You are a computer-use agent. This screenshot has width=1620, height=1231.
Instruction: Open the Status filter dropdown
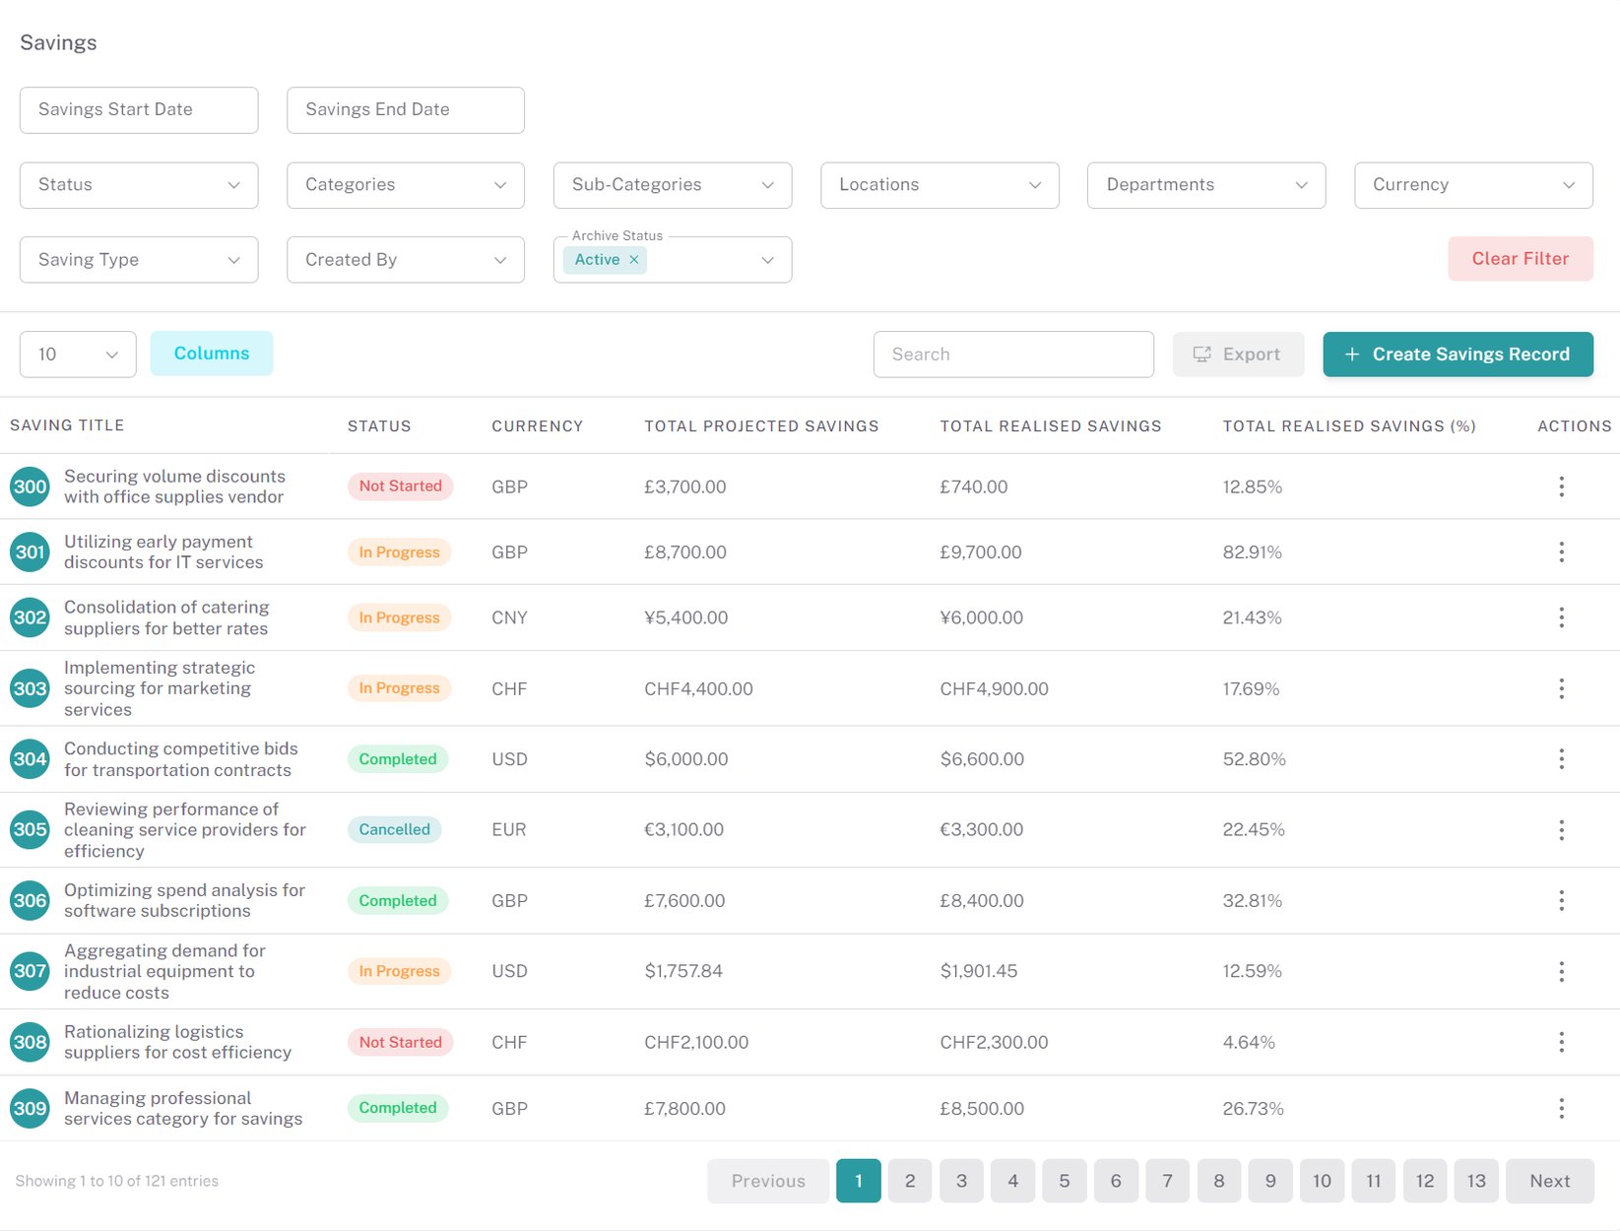pyautogui.click(x=139, y=185)
